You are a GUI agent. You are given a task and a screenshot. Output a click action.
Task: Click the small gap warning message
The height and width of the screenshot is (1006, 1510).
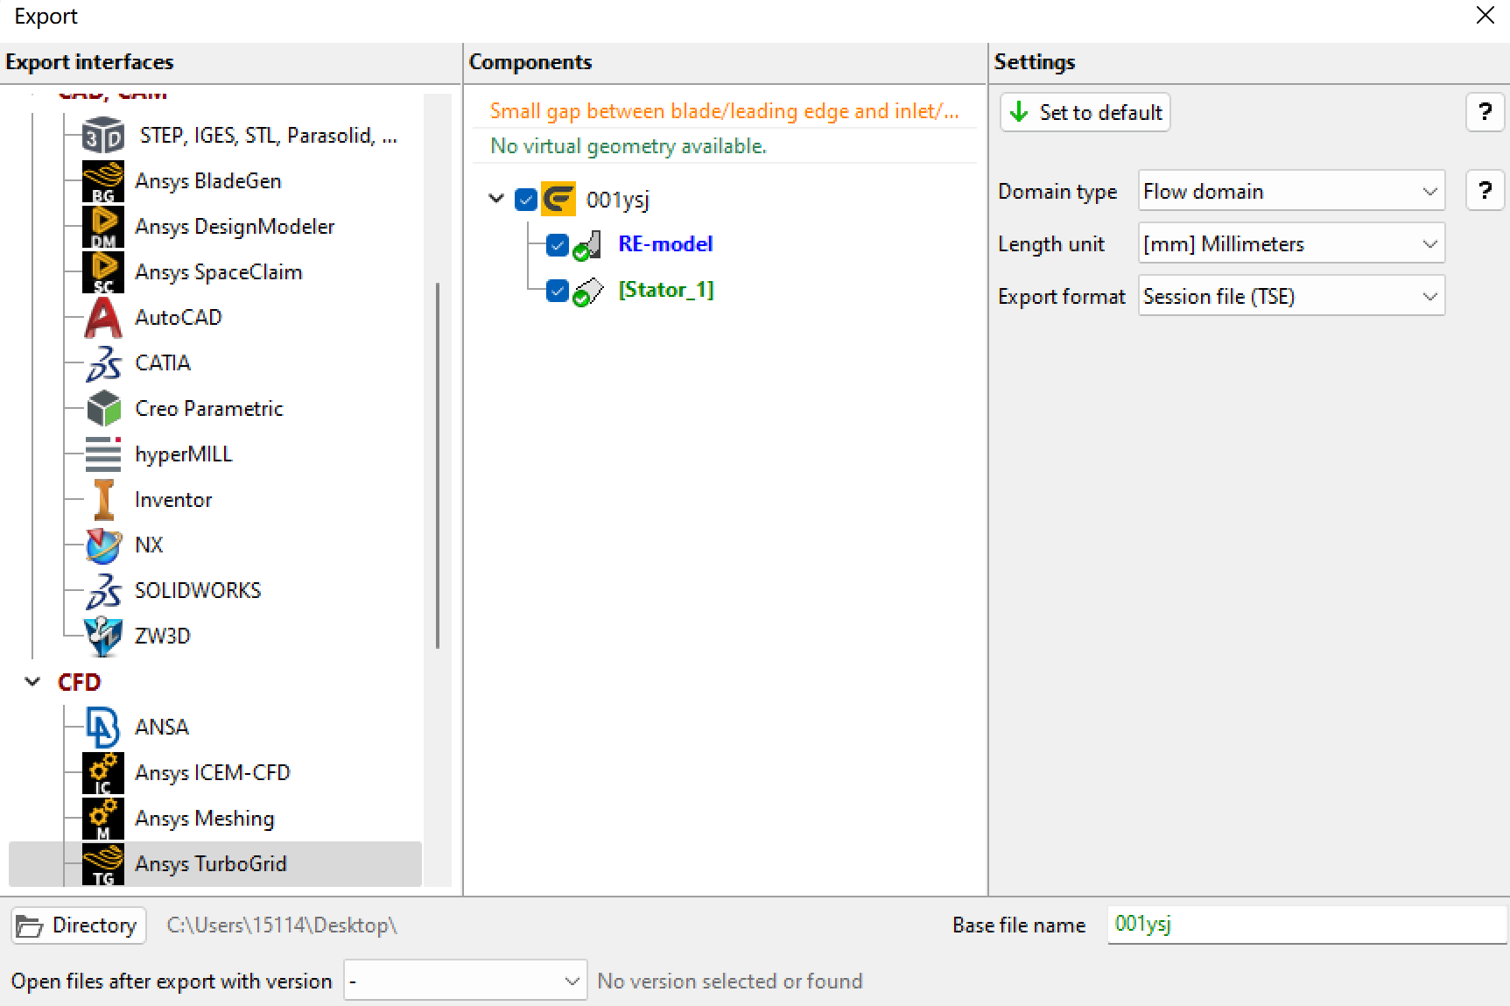click(x=725, y=111)
